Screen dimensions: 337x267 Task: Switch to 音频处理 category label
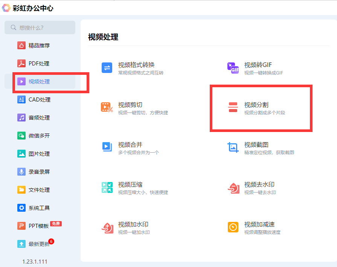(x=39, y=118)
